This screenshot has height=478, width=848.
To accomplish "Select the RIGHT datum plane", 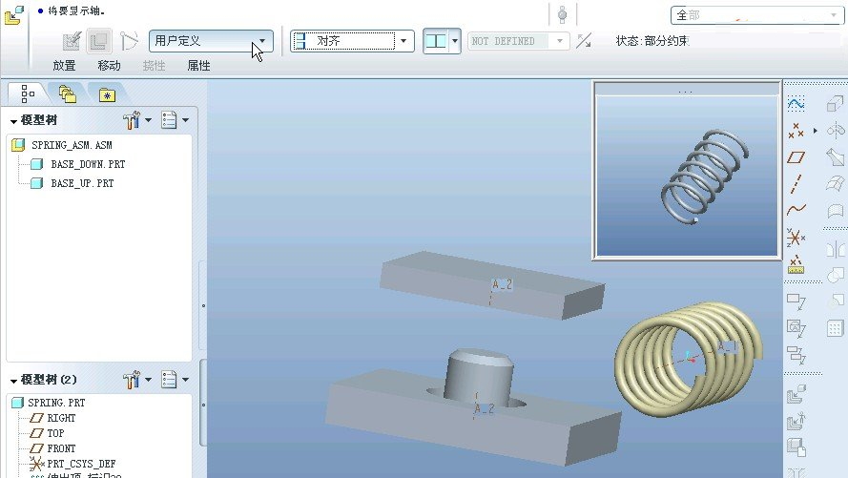I will tap(61, 418).
